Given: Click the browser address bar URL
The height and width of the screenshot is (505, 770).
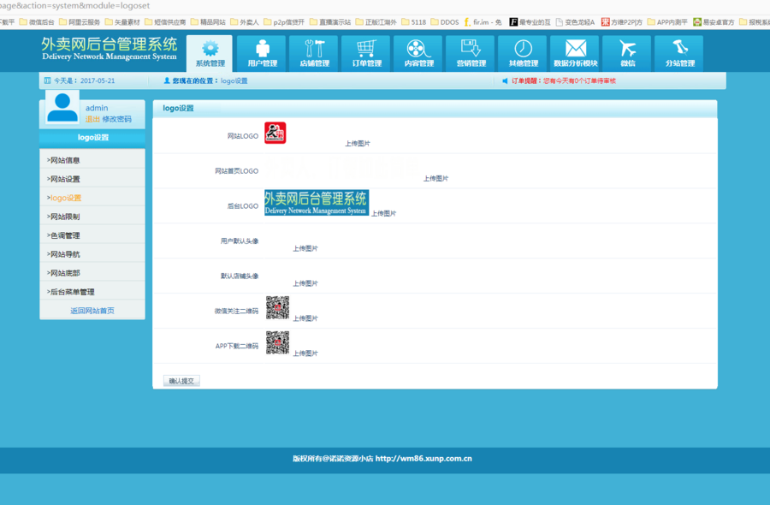Looking at the screenshot, I should 74,5.
